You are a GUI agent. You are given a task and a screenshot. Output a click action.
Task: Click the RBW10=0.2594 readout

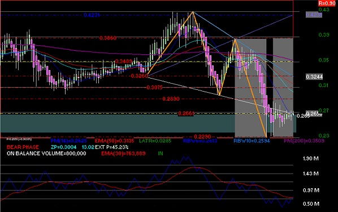coord(252,141)
